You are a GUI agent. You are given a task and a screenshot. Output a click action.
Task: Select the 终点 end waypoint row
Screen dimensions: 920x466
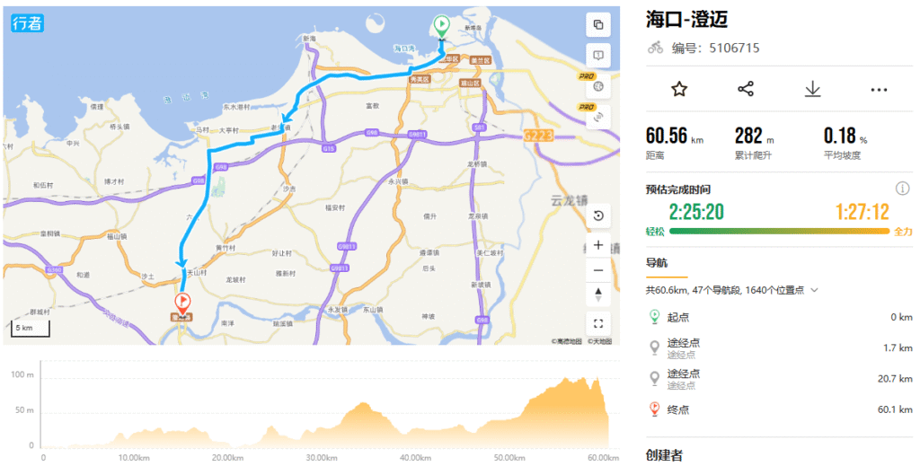780,409
